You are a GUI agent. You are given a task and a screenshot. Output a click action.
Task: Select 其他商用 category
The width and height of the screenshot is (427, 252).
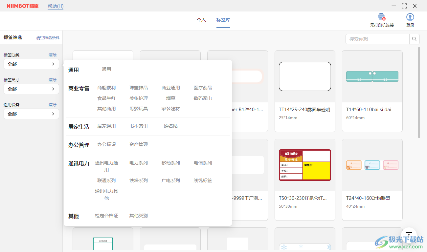(x=106, y=109)
